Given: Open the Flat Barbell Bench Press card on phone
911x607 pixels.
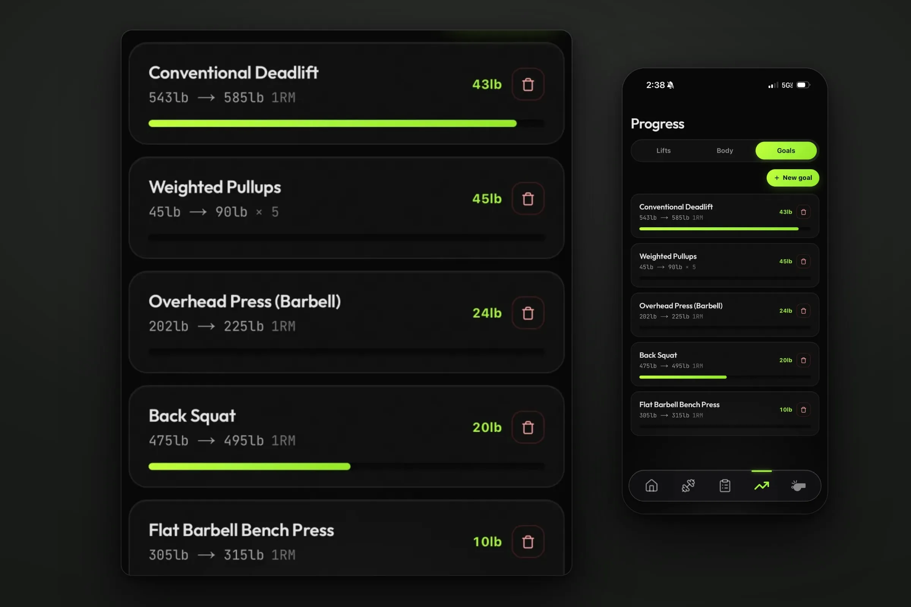Looking at the screenshot, I should 725,414.
